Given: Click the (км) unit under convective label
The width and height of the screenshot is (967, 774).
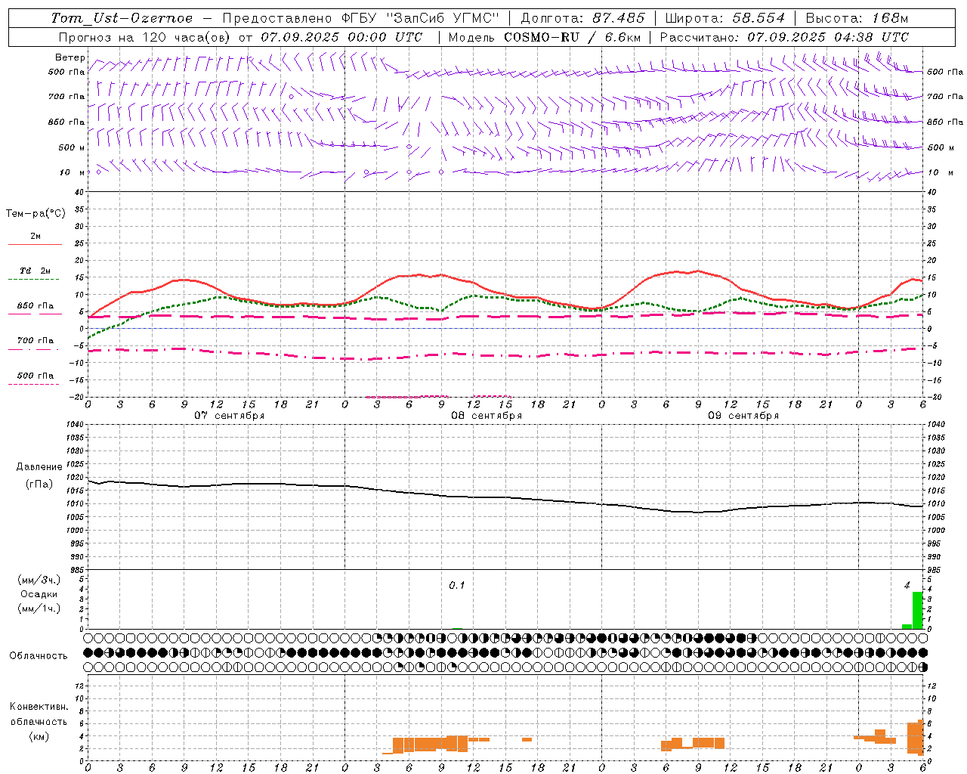Looking at the screenshot, I should [x=39, y=736].
